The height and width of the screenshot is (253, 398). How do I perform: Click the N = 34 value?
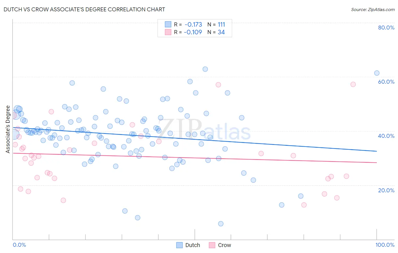pos(216,32)
